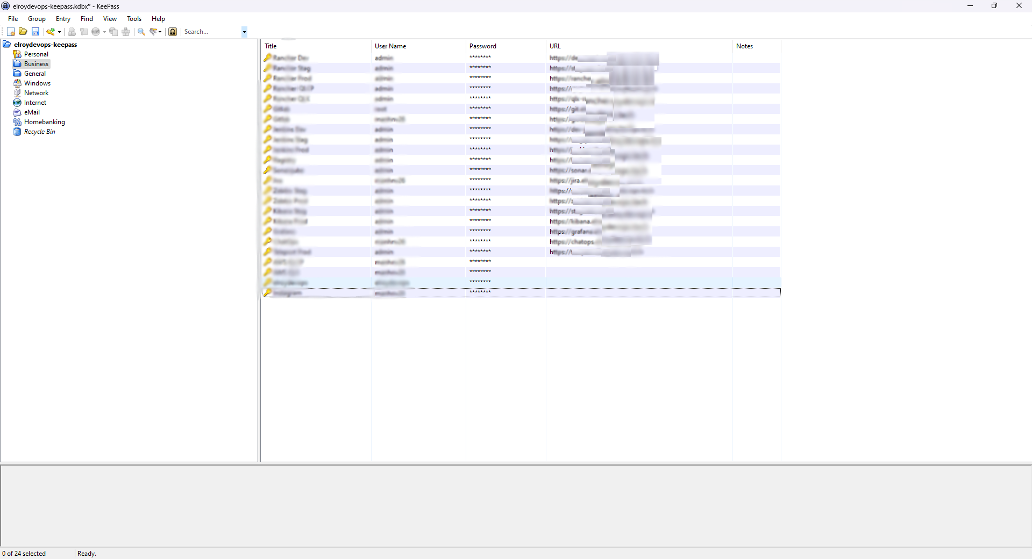Select the Network group icon

17,93
